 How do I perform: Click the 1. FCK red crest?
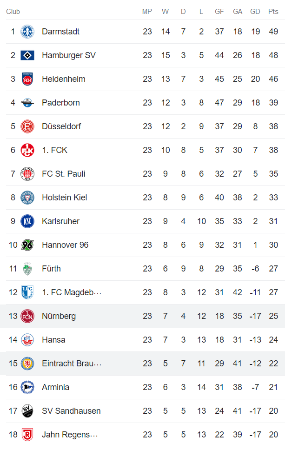(27, 150)
